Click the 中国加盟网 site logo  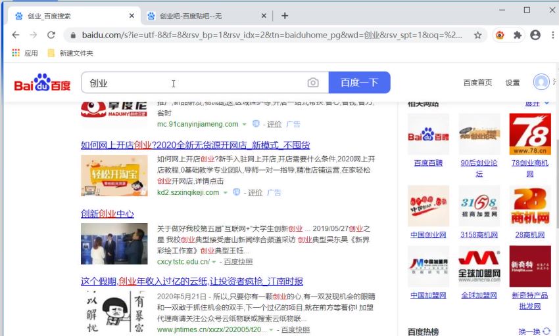point(428,266)
